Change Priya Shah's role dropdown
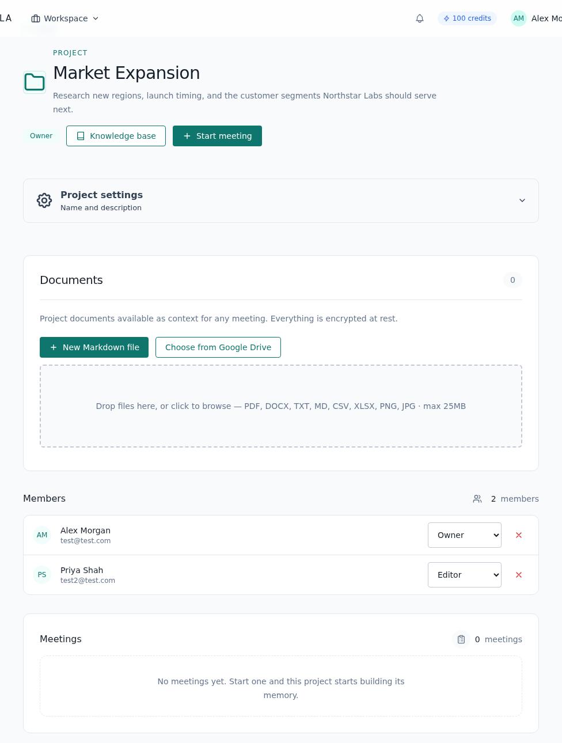The width and height of the screenshot is (562, 743). coord(465,575)
